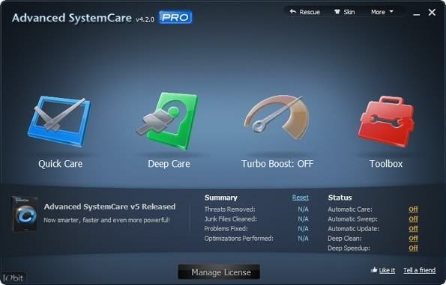Click the IObit logo in corner
The image size is (446, 285).
click(13, 278)
